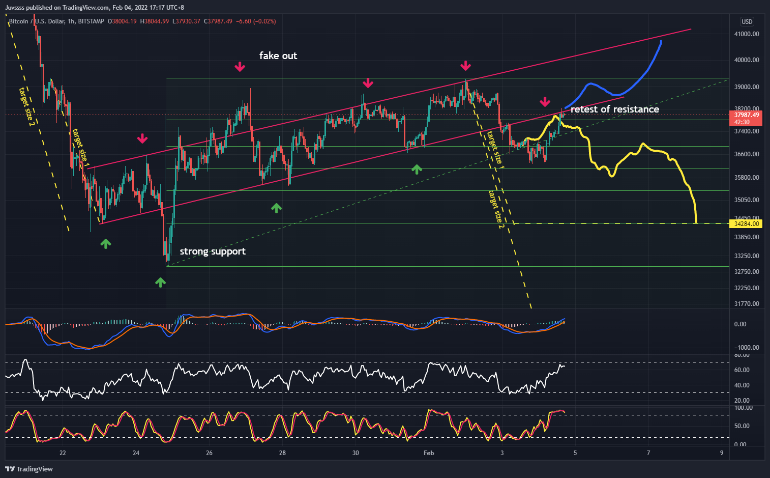
Task: Click the '9' date on time axis
Action: (x=722, y=453)
